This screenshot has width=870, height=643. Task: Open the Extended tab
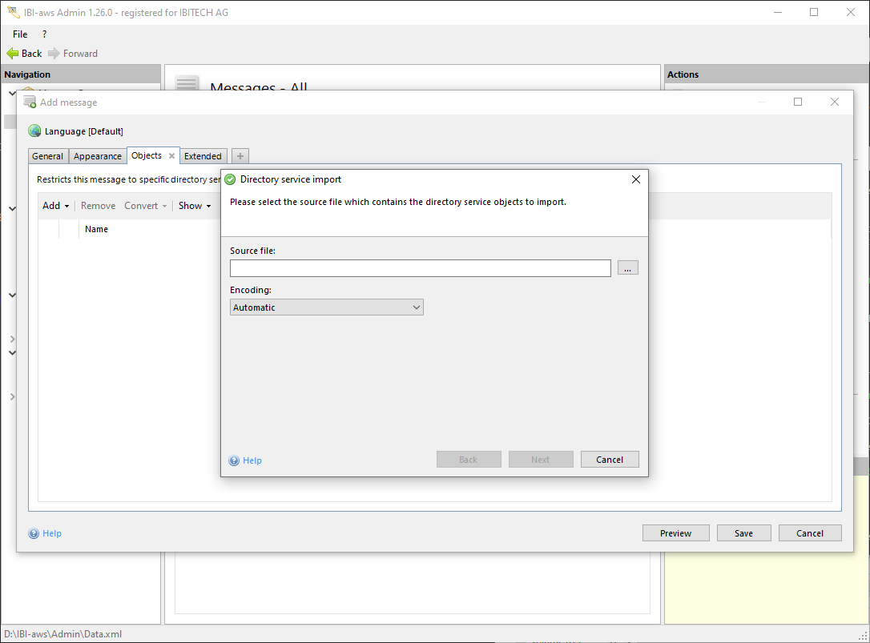(203, 156)
